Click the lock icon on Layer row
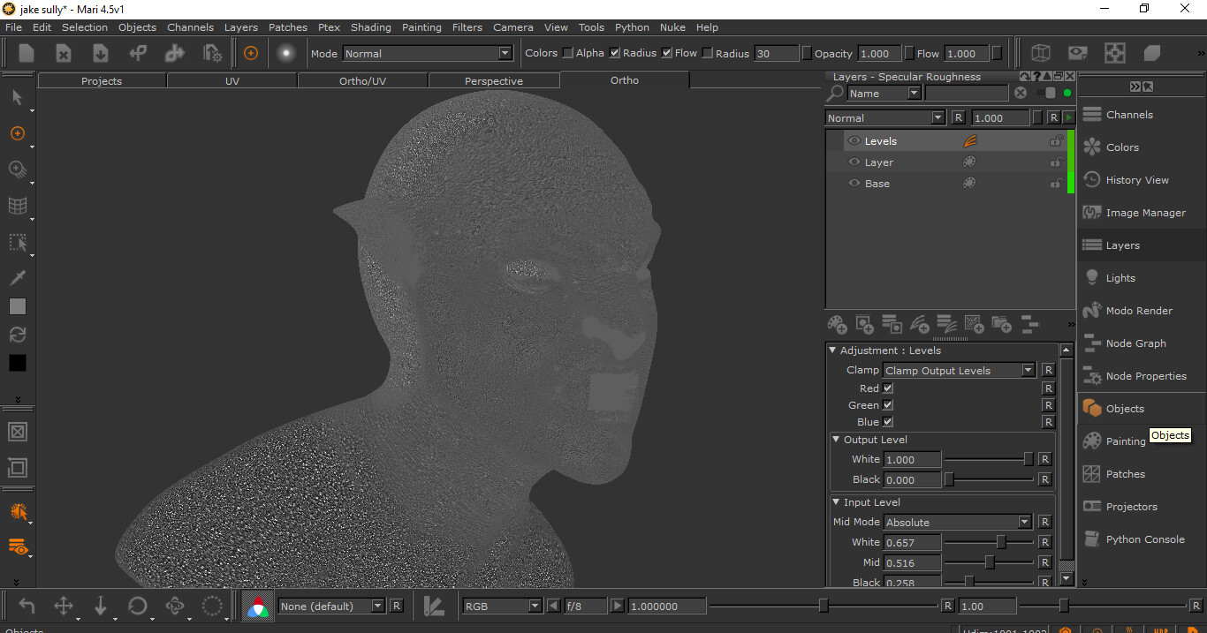Screen dimensions: 1207x633 [1055, 162]
